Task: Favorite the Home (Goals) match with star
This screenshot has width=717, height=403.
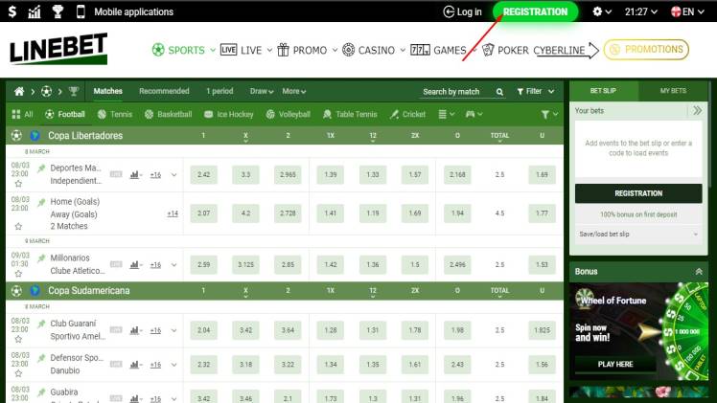Action: pos(18,226)
